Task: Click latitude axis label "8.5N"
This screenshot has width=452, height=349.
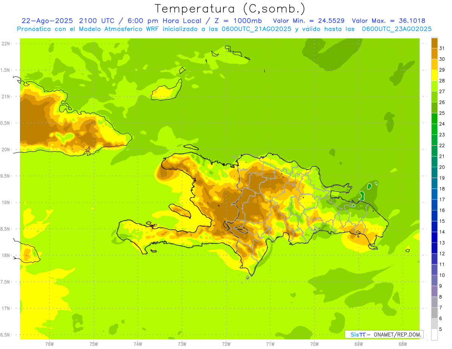Action: click(6, 229)
